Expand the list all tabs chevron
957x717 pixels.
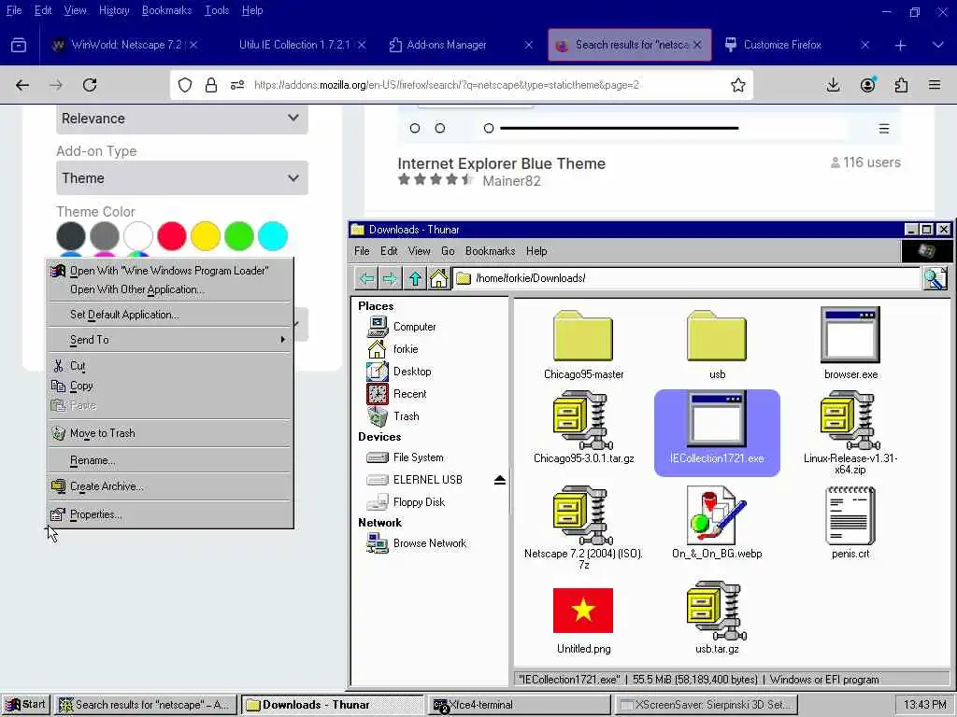[x=938, y=45]
